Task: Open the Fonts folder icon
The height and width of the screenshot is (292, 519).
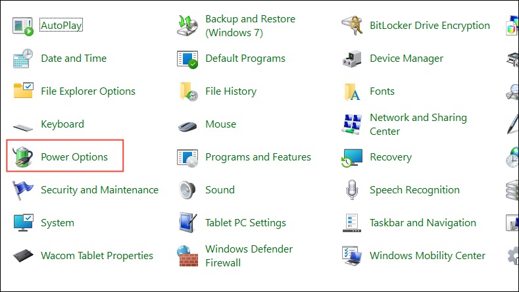Action: point(352,91)
